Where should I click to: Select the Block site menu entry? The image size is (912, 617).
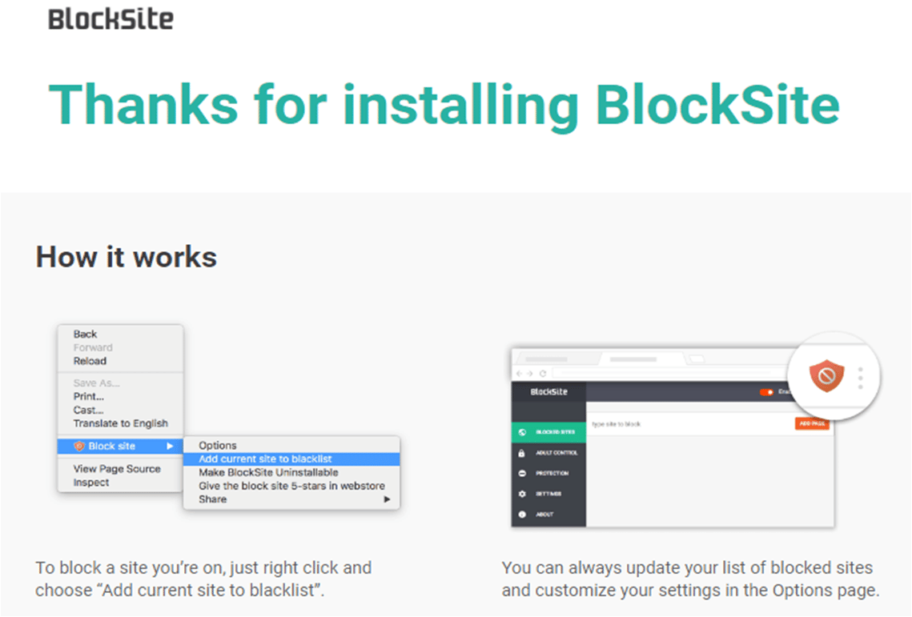(120, 446)
